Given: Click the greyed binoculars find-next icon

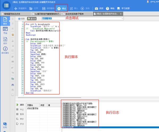Looking at the screenshot, I should pyautogui.click(x=13, y=90).
